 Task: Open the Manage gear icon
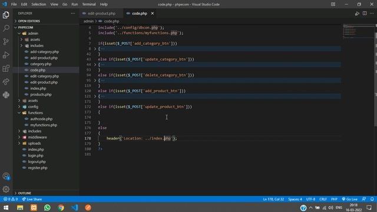point(6,189)
